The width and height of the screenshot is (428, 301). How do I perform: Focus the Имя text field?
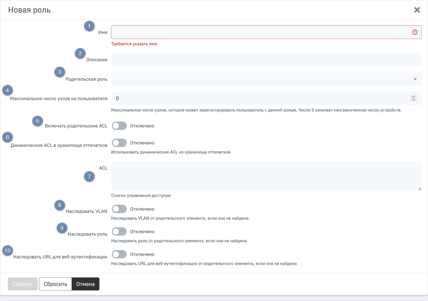tap(261, 32)
